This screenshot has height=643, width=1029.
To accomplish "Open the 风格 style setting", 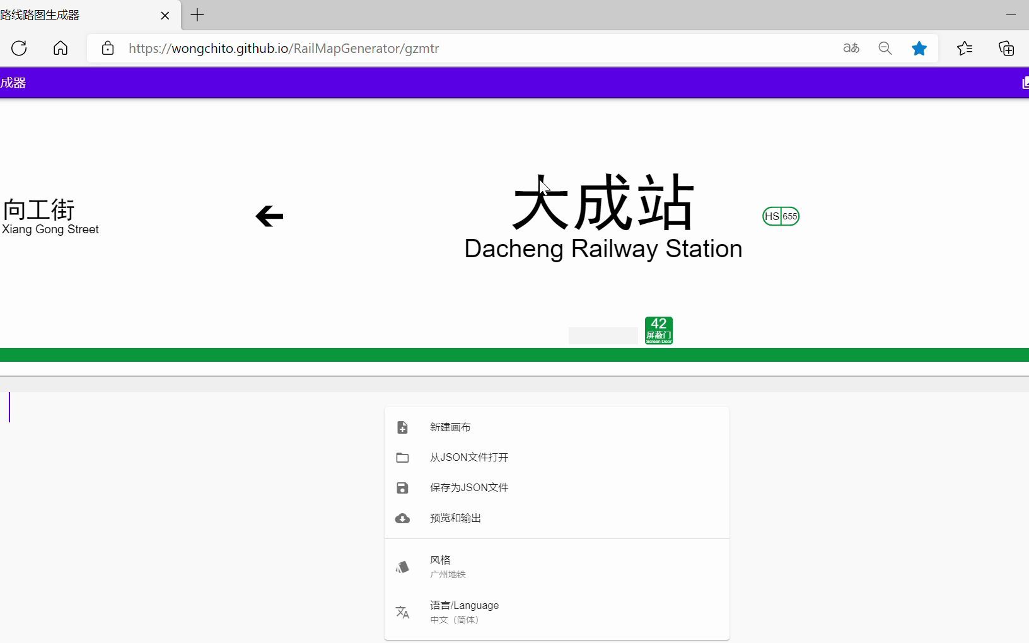I will pyautogui.click(x=557, y=567).
